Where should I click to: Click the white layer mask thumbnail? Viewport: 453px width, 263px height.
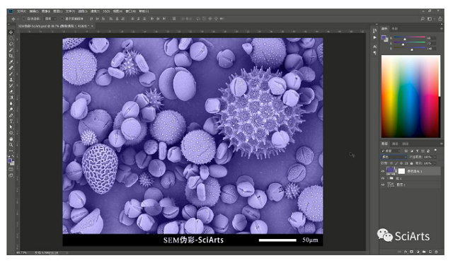click(x=401, y=171)
